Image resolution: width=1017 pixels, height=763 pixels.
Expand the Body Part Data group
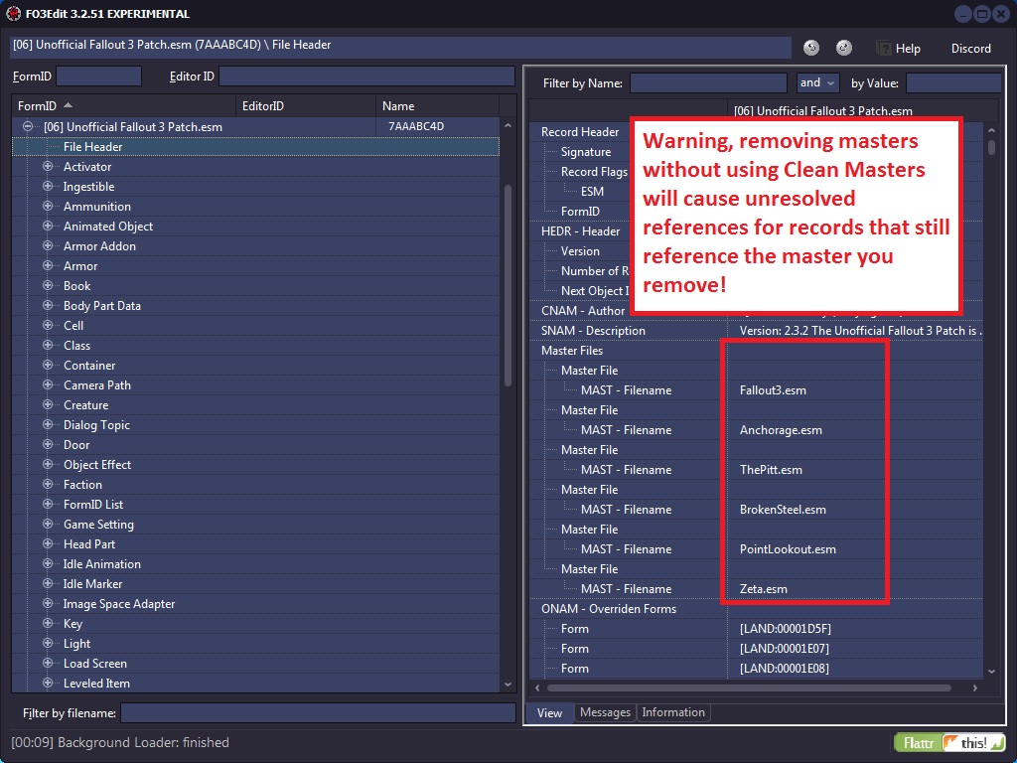click(x=48, y=305)
